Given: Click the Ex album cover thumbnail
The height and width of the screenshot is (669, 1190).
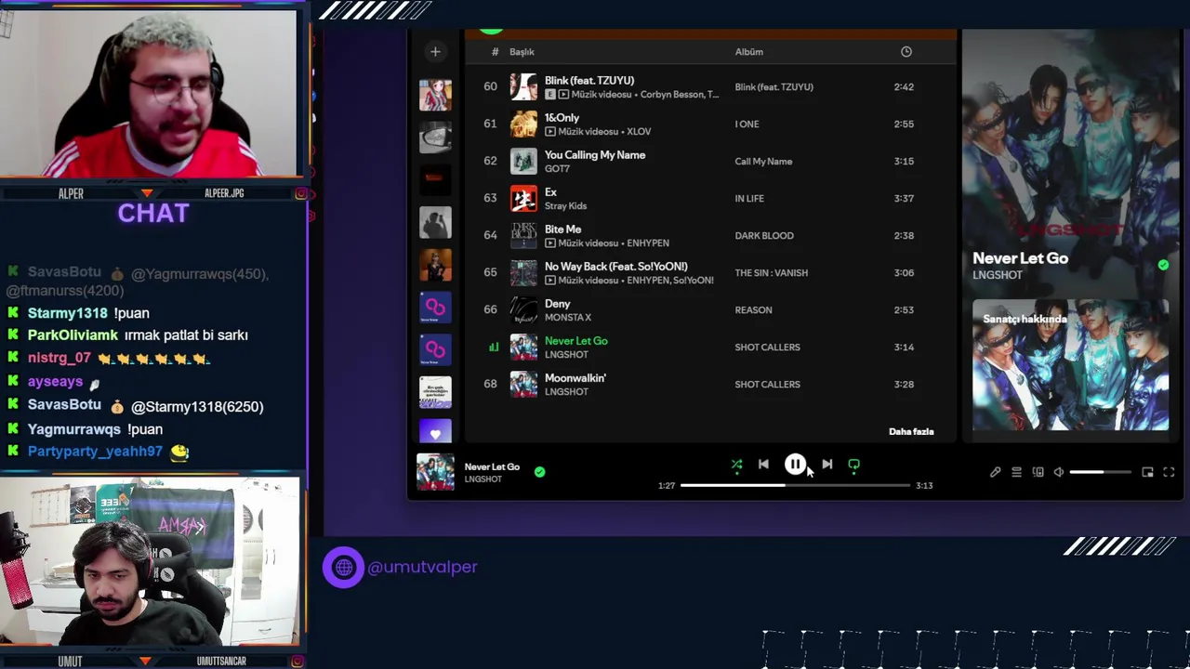Looking at the screenshot, I should coord(523,199).
